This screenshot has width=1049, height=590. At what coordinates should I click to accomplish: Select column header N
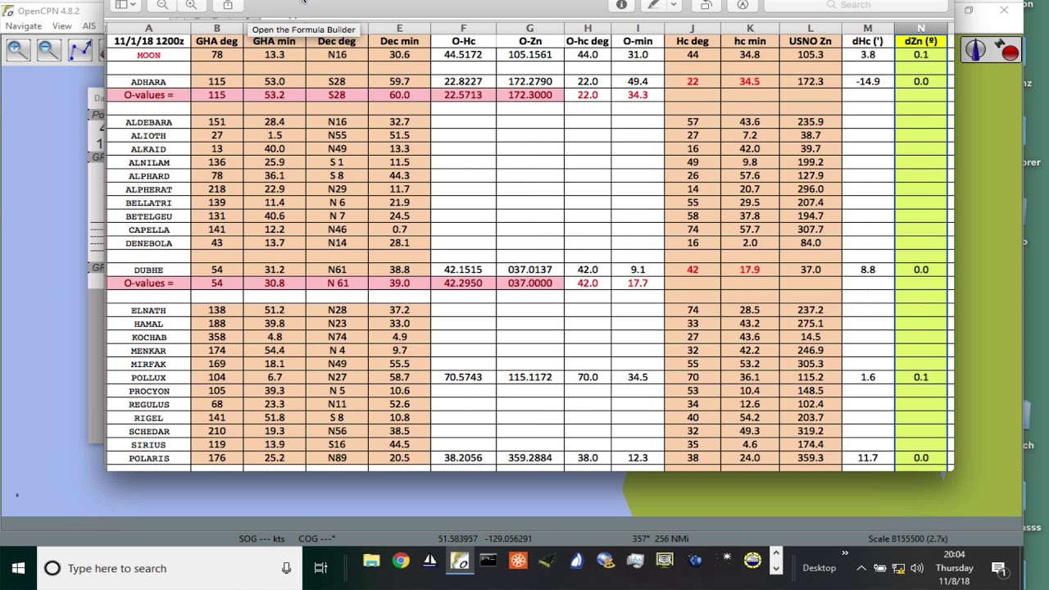(x=920, y=29)
